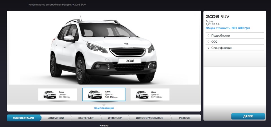Go to the ДОПОБОРУДОВАНИЕ step tab

(150, 118)
